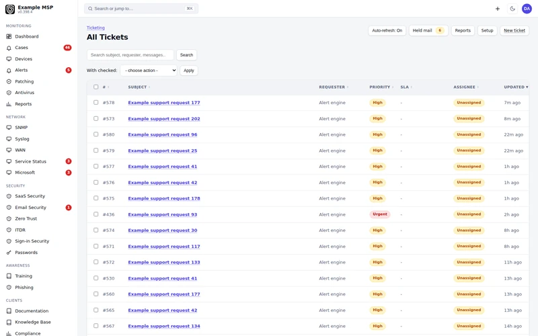Follow the Ticketing breadcrumb link
Screen dimensions: 538x336
[95, 28]
